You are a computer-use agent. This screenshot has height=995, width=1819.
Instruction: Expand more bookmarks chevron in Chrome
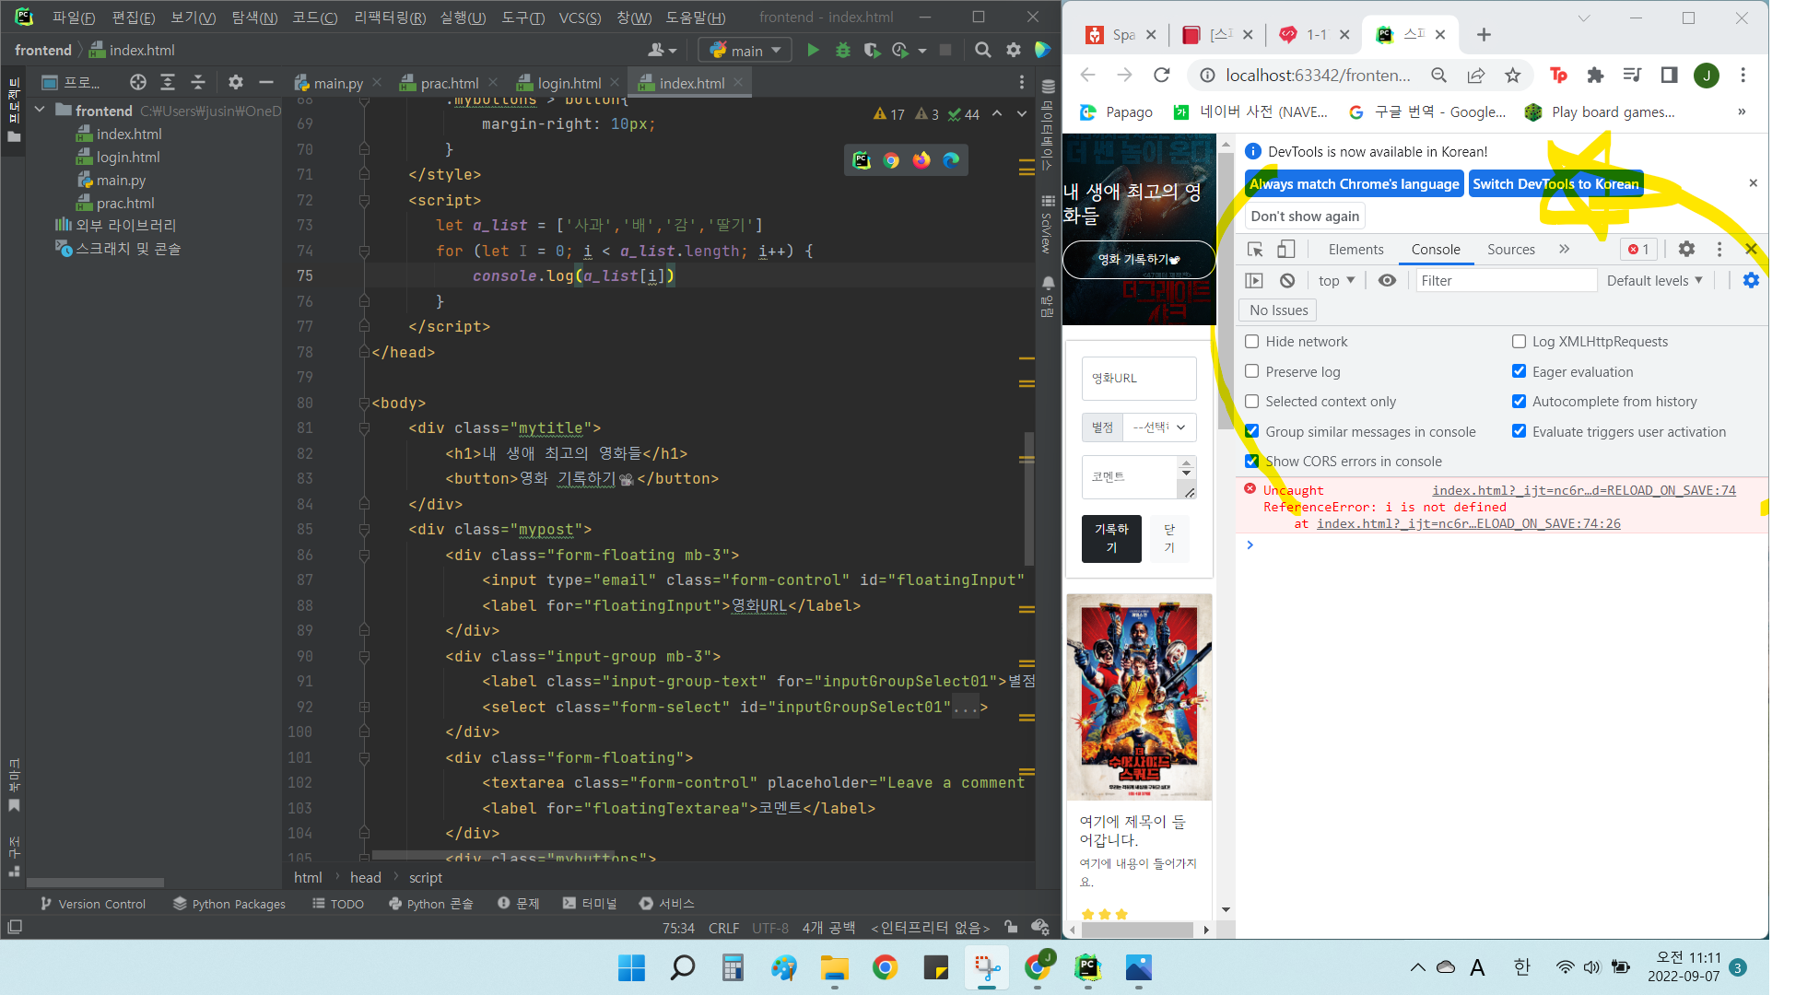pyautogui.click(x=1742, y=112)
